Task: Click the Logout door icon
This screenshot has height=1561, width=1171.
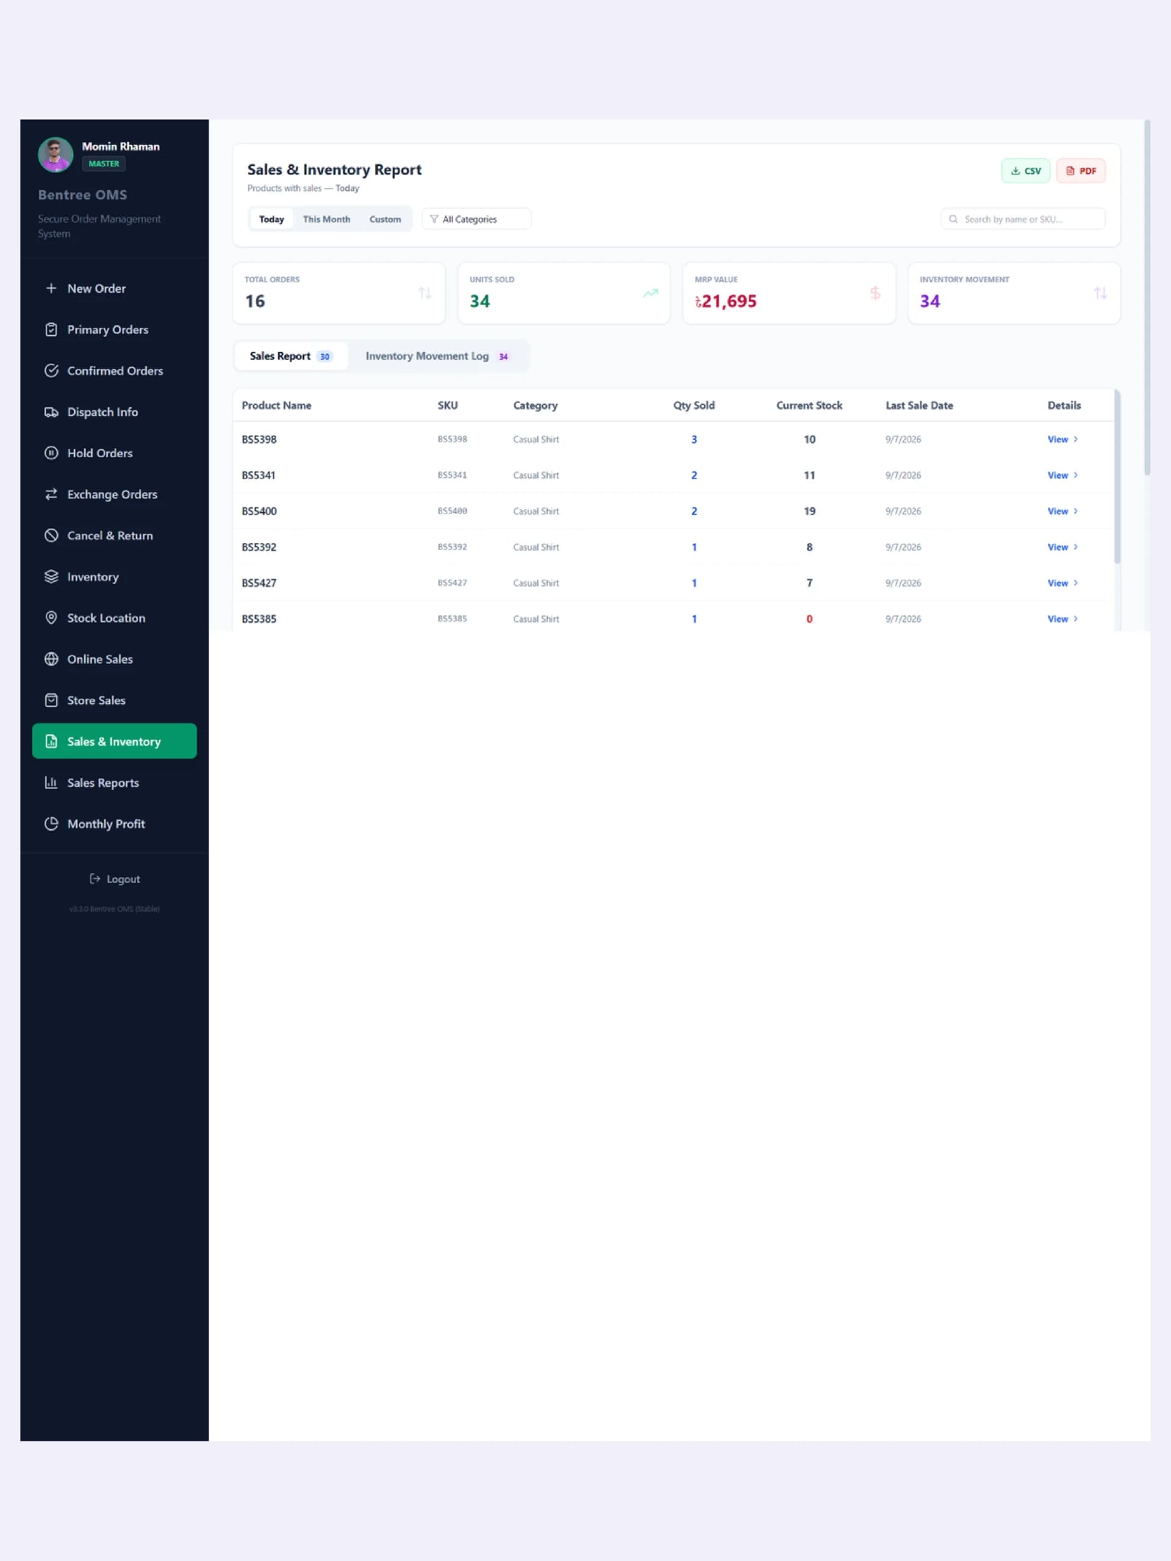Action: pyautogui.click(x=95, y=879)
